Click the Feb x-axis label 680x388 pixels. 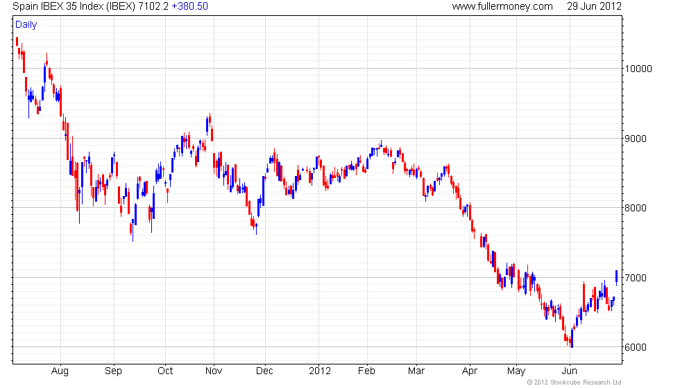pos(366,371)
